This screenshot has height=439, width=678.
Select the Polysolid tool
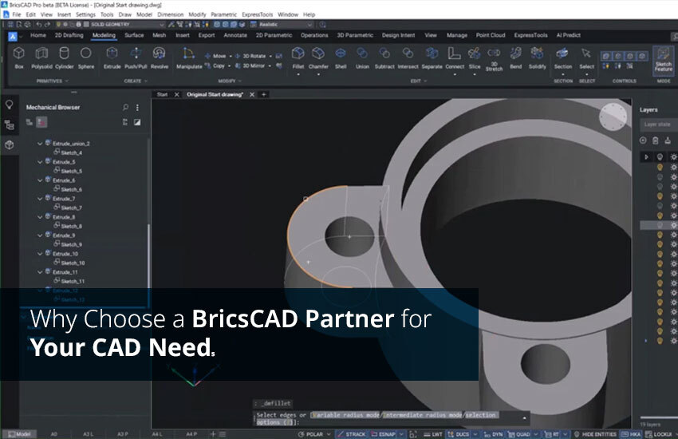tap(41, 57)
